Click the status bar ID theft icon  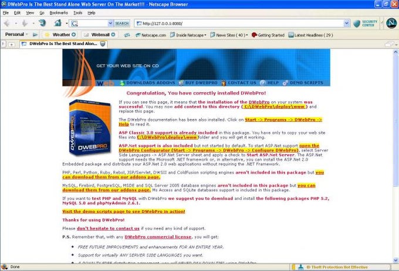(301, 267)
